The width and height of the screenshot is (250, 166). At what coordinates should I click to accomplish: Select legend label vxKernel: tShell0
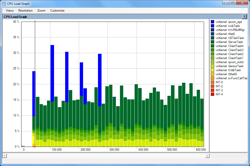226,74
